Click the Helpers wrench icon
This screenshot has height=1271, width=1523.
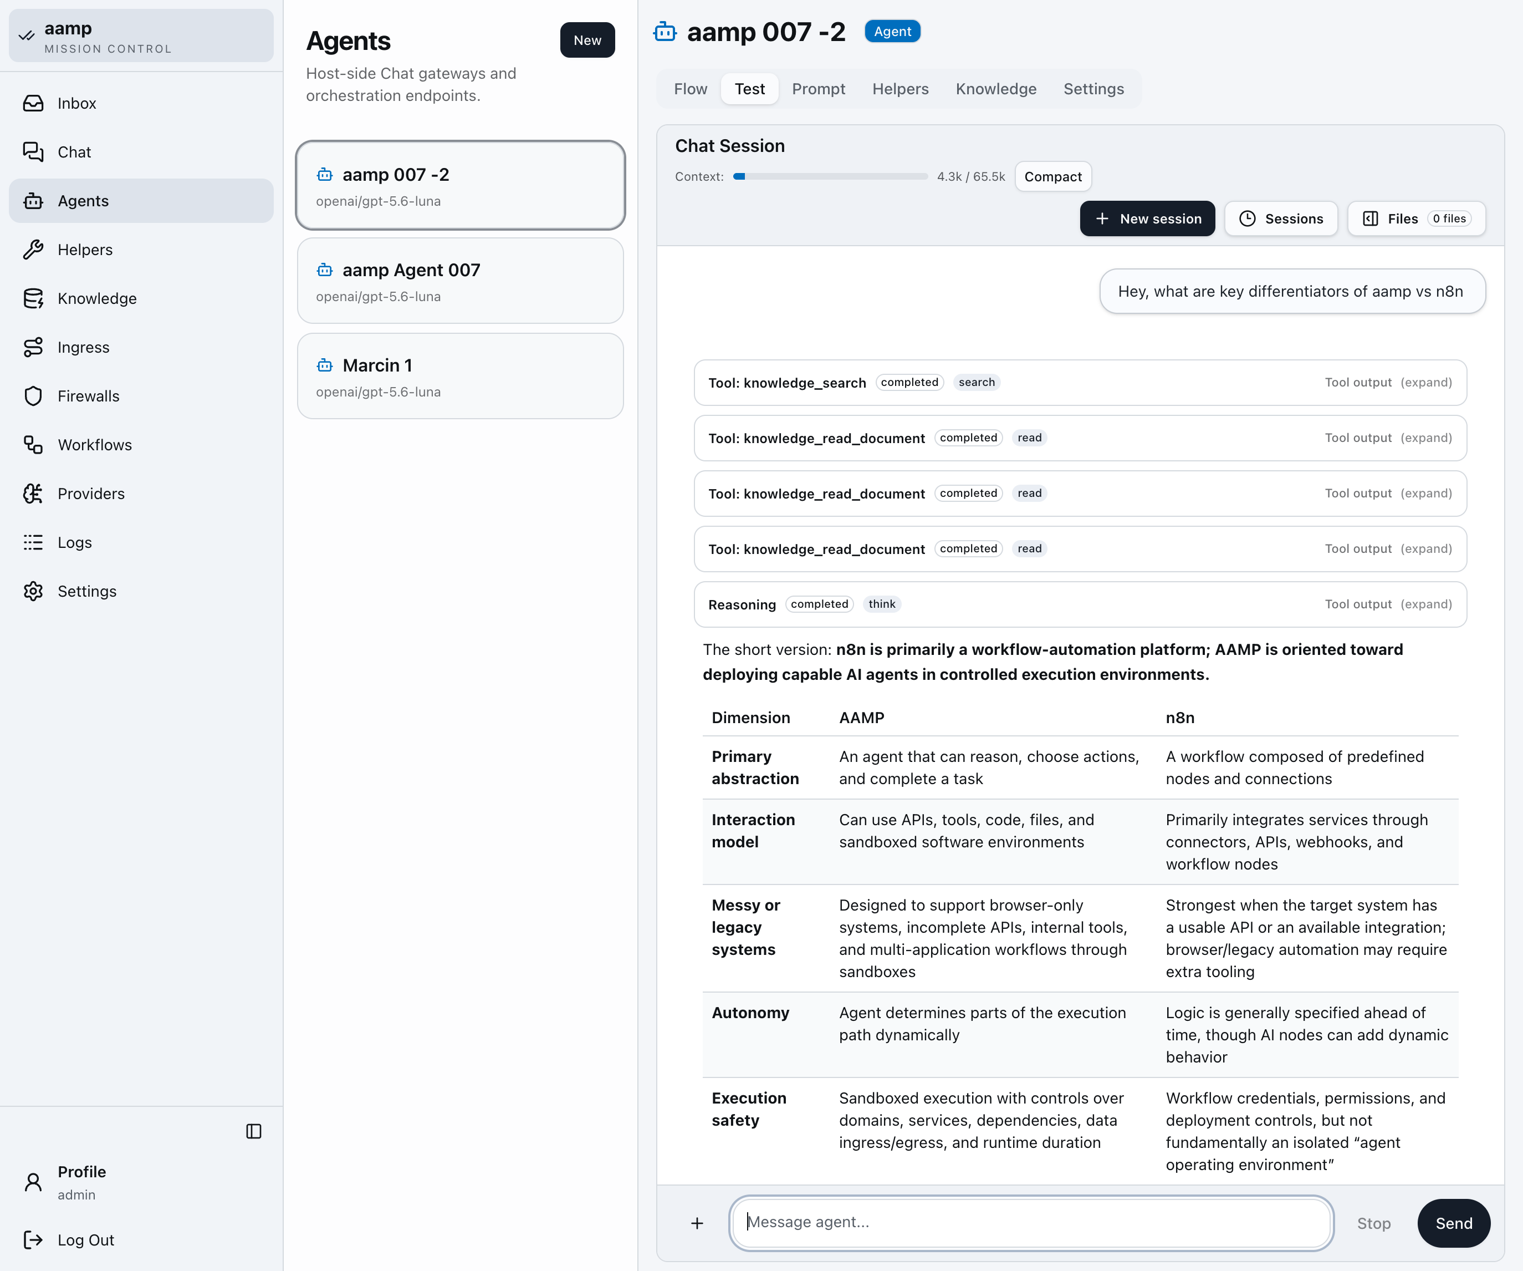click(x=33, y=250)
